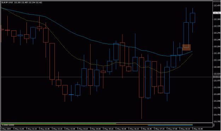Select the last blue candle near 132.422
221x131 pixels.
pos(192,18)
